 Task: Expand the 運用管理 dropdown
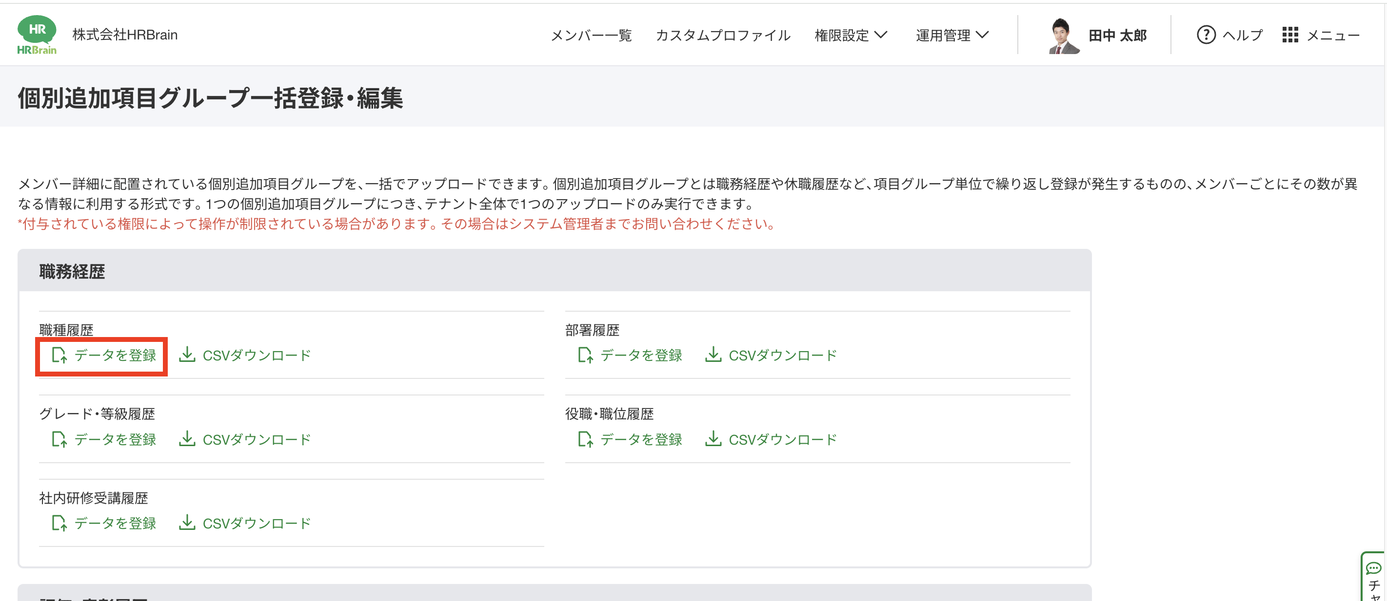click(x=951, y=35)
